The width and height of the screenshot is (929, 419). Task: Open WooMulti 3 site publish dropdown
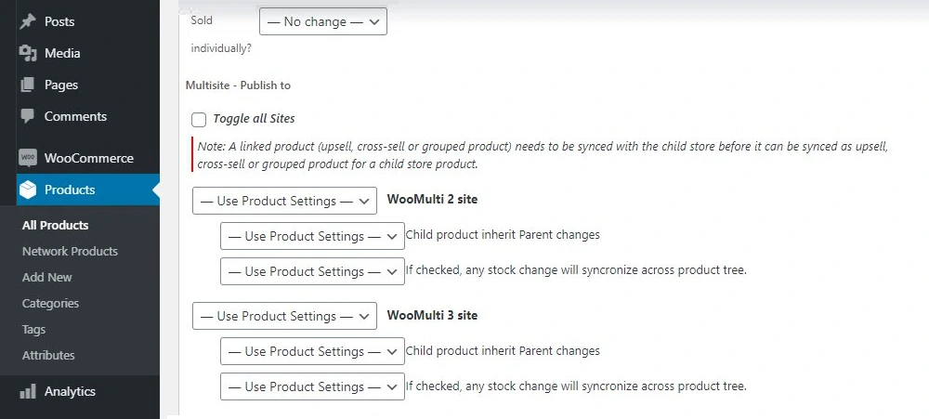[284, 316]
